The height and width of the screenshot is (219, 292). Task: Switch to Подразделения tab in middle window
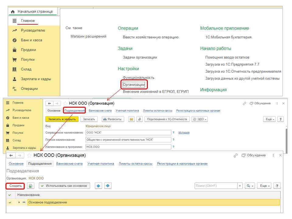pos(74,111)
